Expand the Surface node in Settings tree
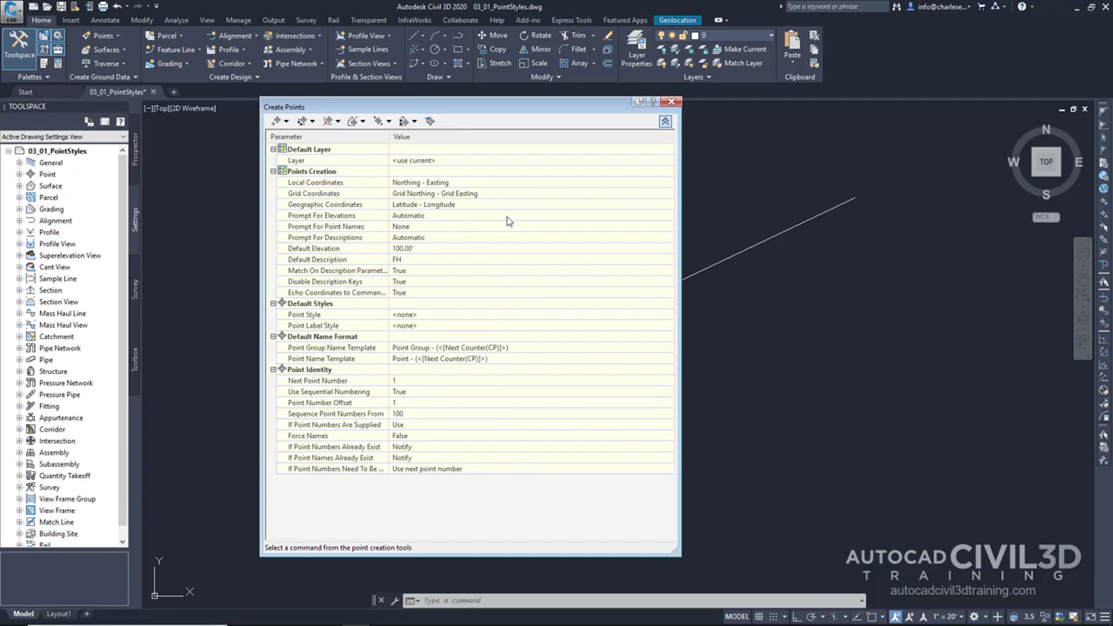Image resolution: width=1113 pixels, height=626 pixels. (19, 186)
